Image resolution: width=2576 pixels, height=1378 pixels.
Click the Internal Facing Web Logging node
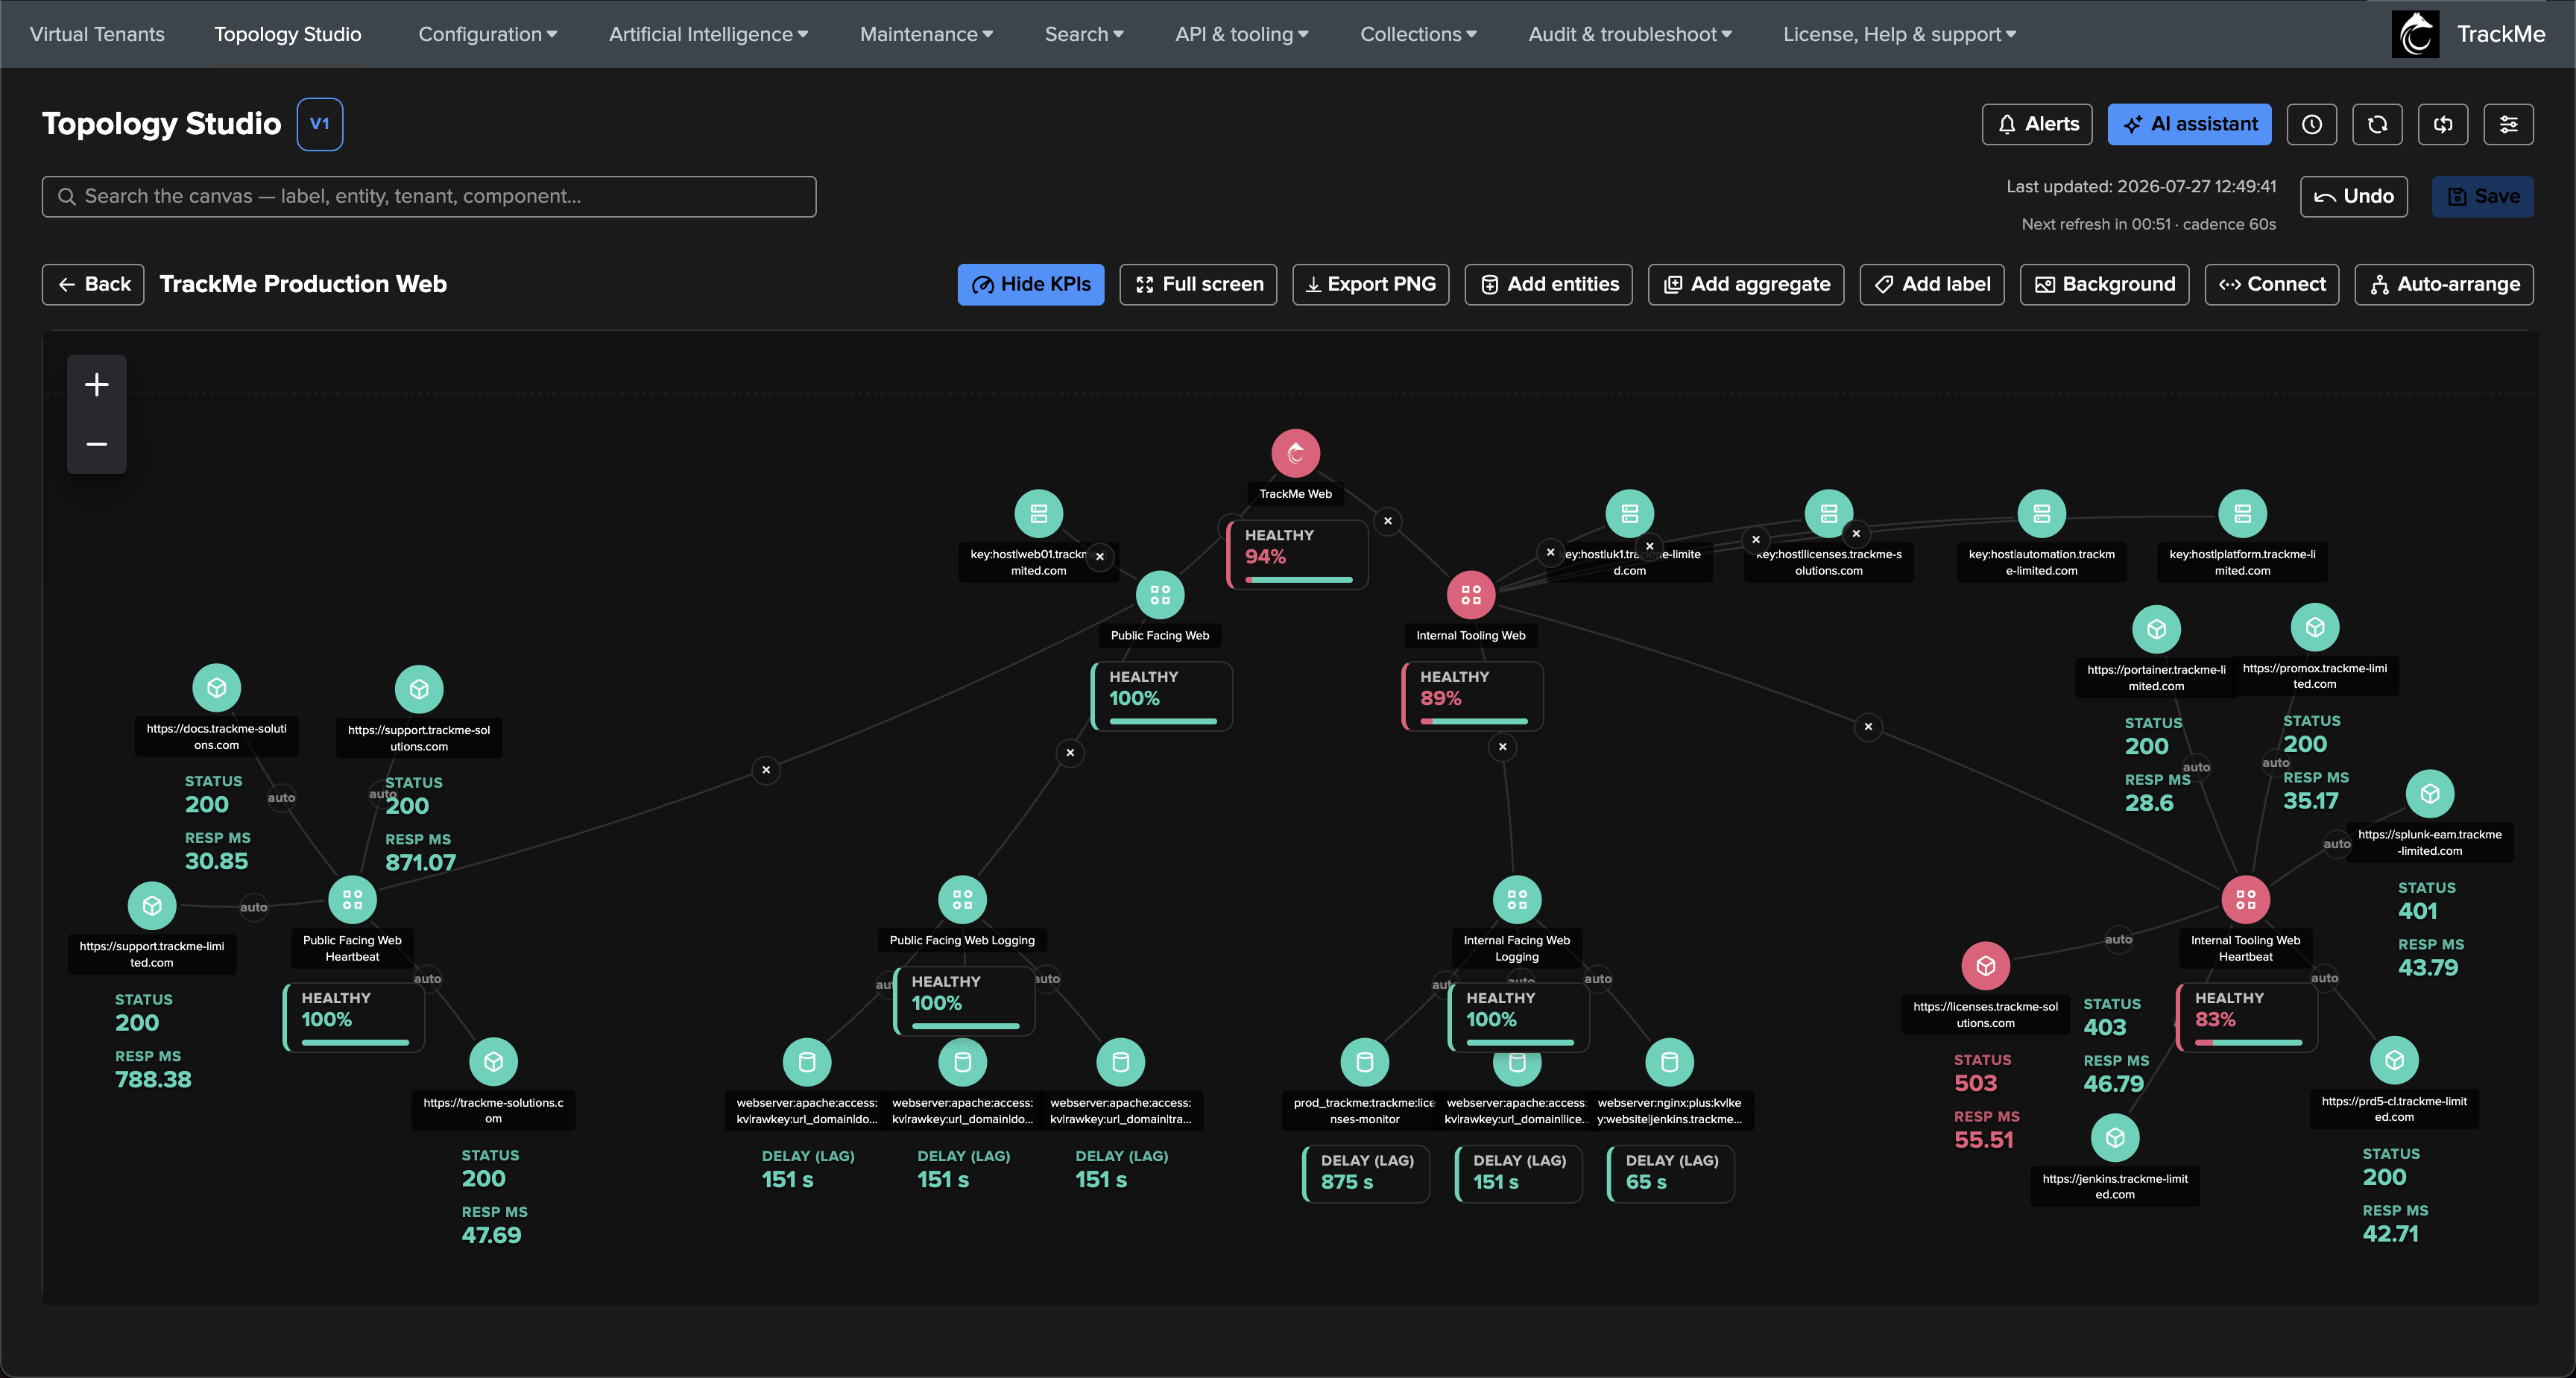[x=1516, y=899]
